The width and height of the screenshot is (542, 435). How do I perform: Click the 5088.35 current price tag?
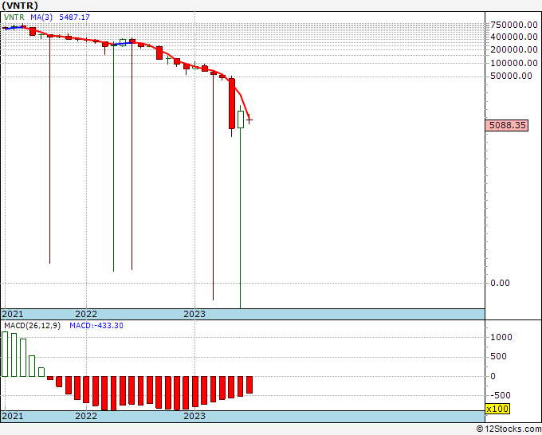tap(507, 125)
